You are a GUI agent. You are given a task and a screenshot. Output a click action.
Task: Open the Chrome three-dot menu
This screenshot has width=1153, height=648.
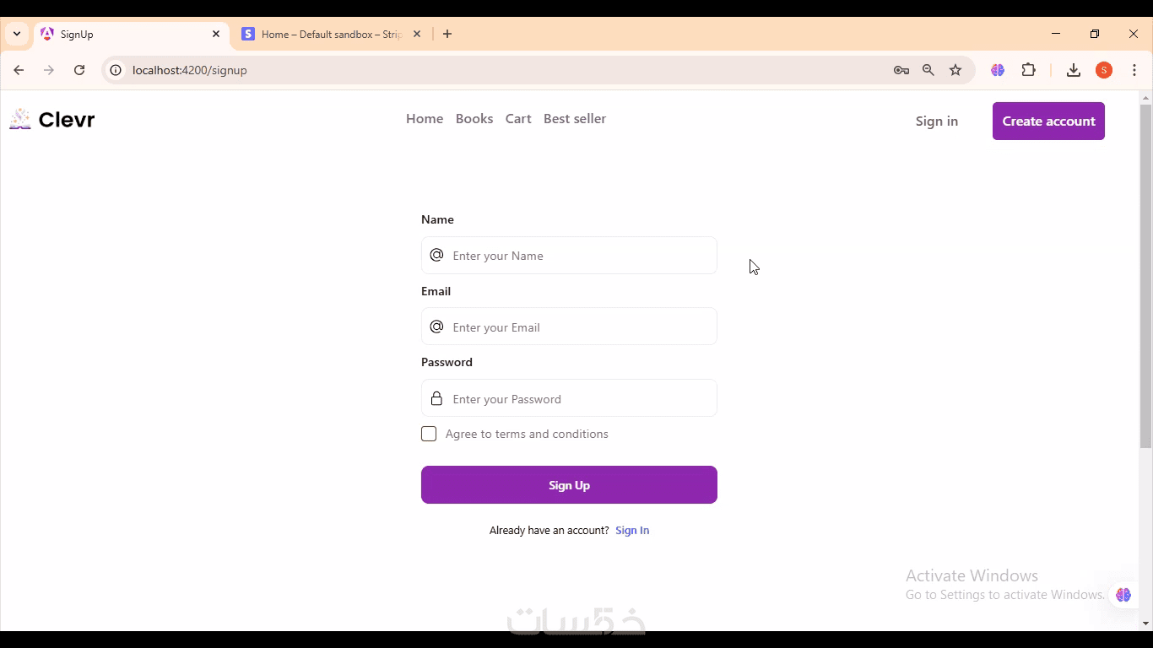(1134, 70)
